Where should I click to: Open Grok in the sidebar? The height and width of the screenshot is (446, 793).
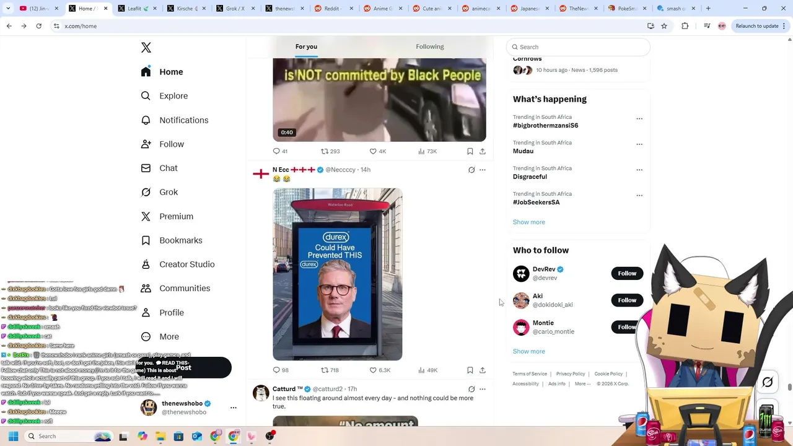(x=159, y=192)
